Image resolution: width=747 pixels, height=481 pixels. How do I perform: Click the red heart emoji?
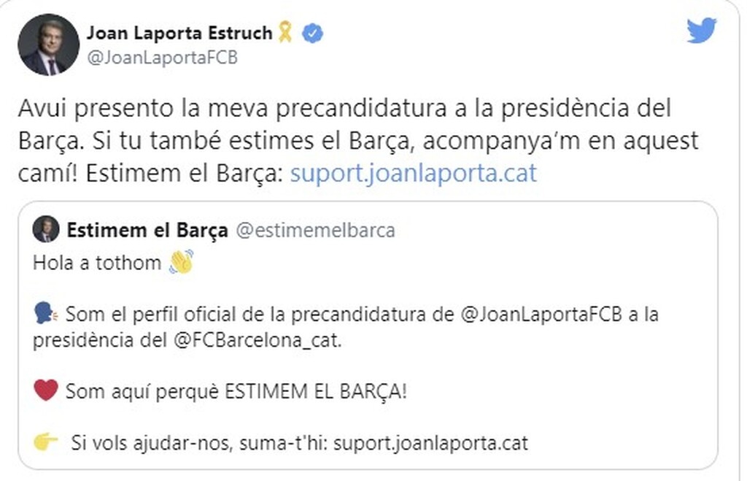pos(45,390)
